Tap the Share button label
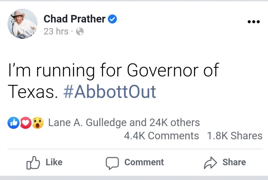The width and height of the screenshot is (268, 180). (234, 162)
